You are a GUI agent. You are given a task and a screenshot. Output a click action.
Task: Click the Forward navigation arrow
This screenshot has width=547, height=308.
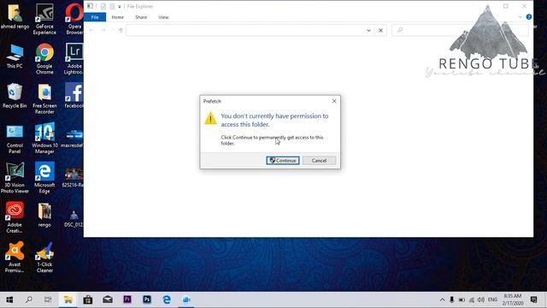pos(103,31)
